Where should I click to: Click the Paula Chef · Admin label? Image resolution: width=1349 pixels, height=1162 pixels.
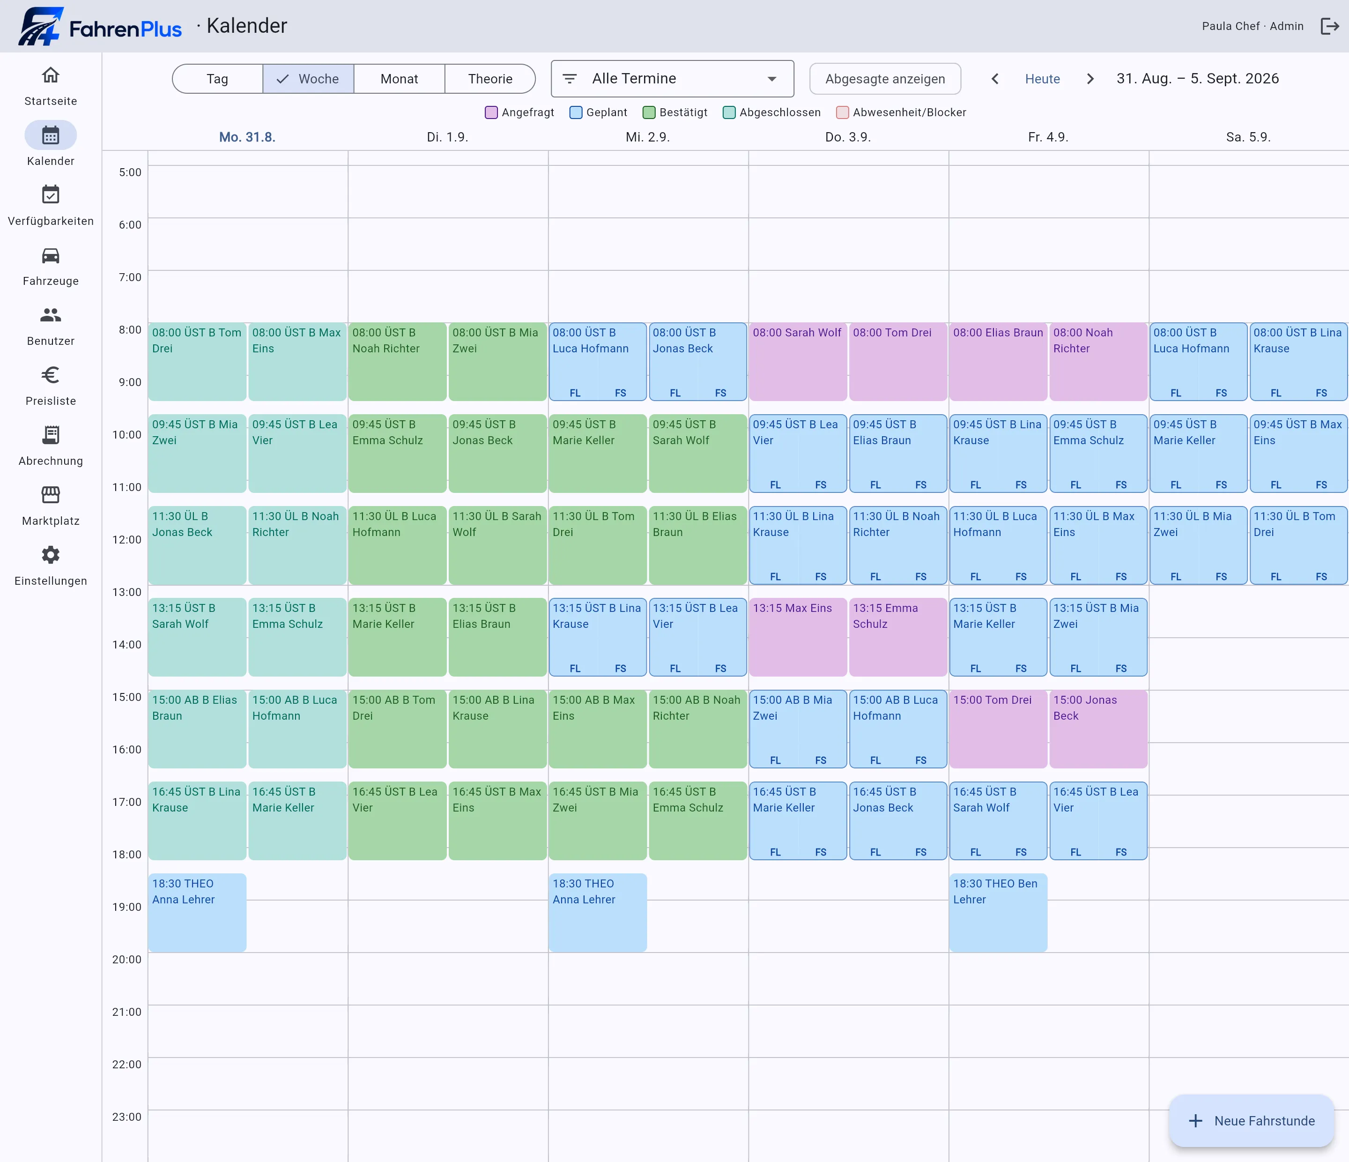point(1253,26)
